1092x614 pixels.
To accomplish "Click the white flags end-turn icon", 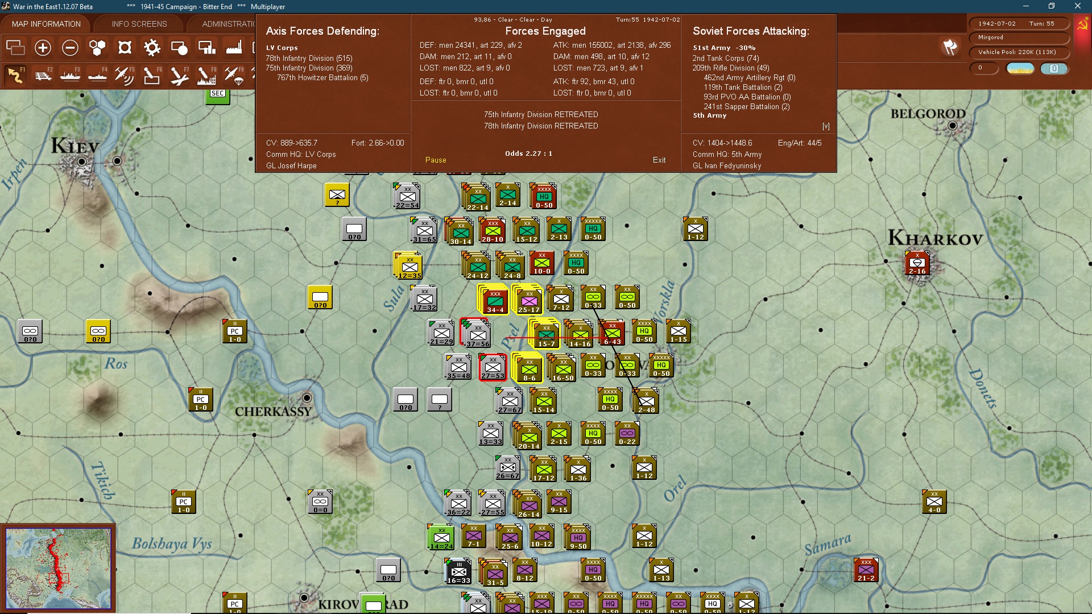I will [949, 47].
